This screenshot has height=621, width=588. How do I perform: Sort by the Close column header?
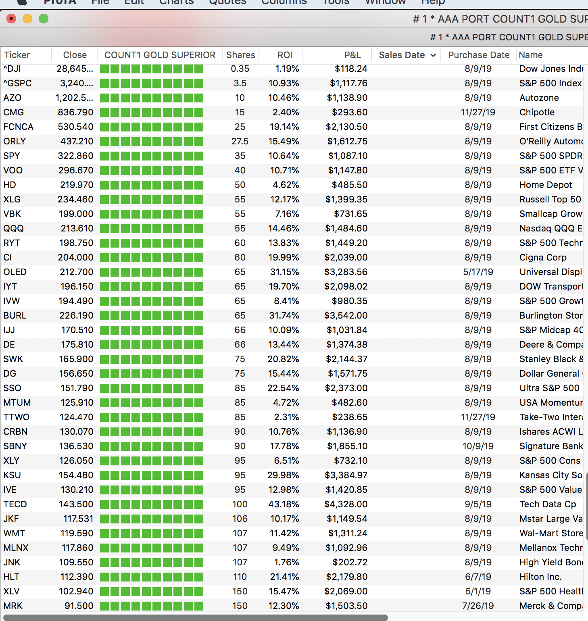click(x=75, y=55)
